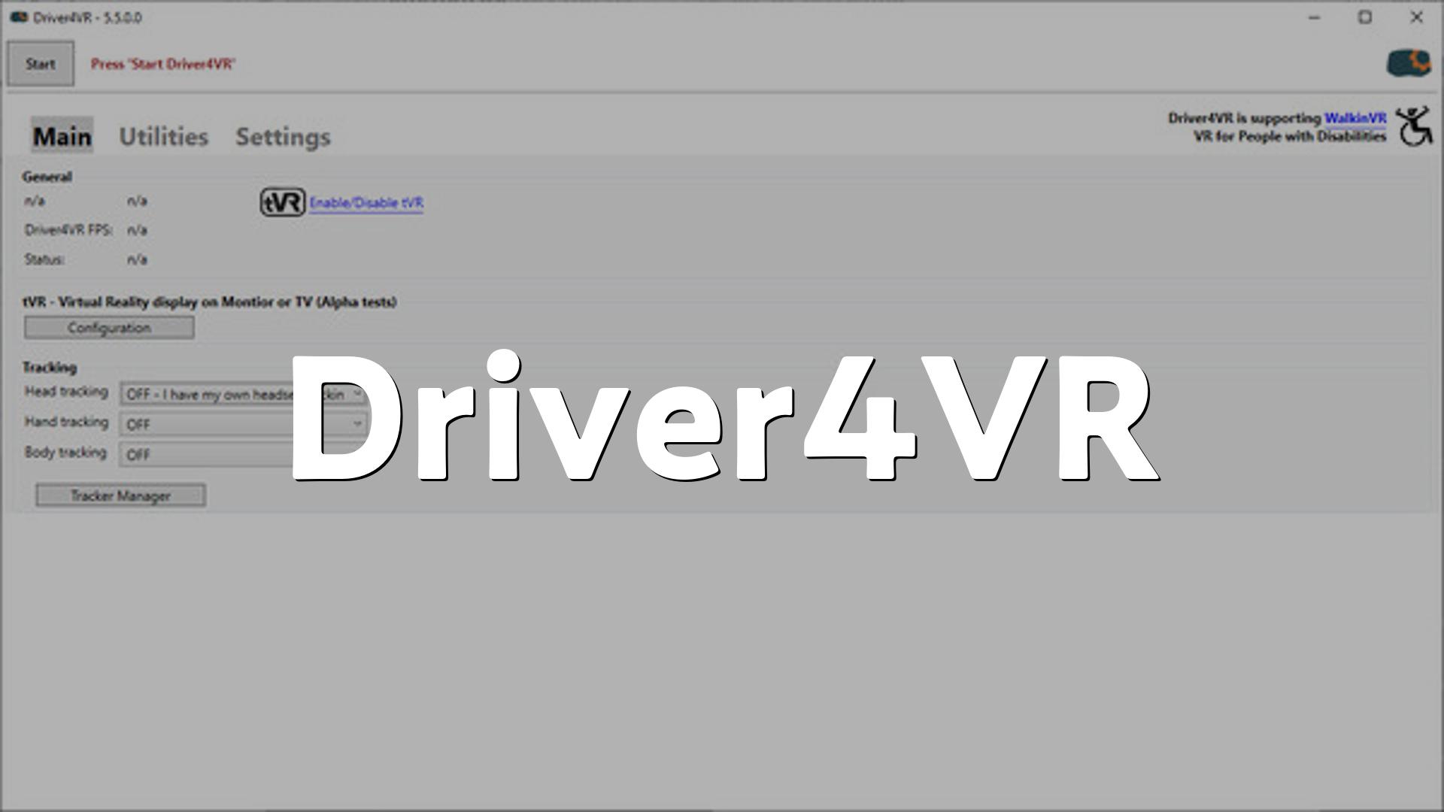Open the Body tracking dropdown
The width and height of the screenshot is (1444, 812).
[243, 454]
